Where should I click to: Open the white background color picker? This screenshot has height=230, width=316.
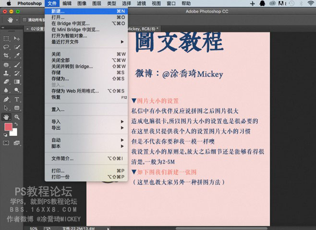click(x=14, y=133)
